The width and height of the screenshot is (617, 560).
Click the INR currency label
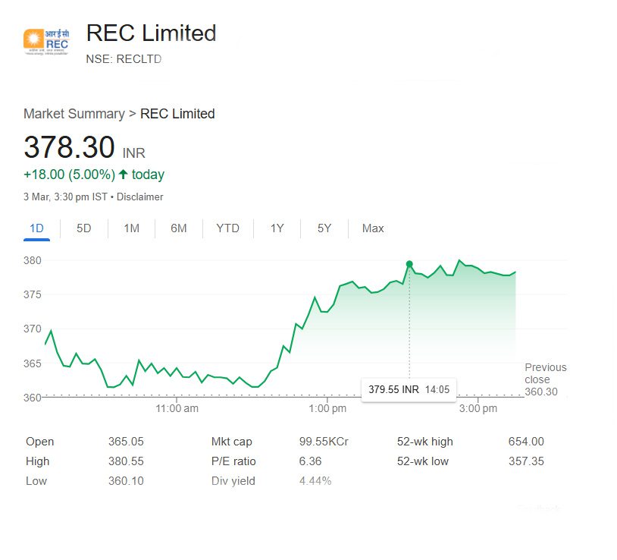pos(134,153)
